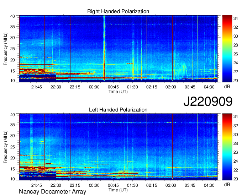
Task: Click 30 MHz tick on Left Handed frequency axis
Action: (x=12, y=136)
